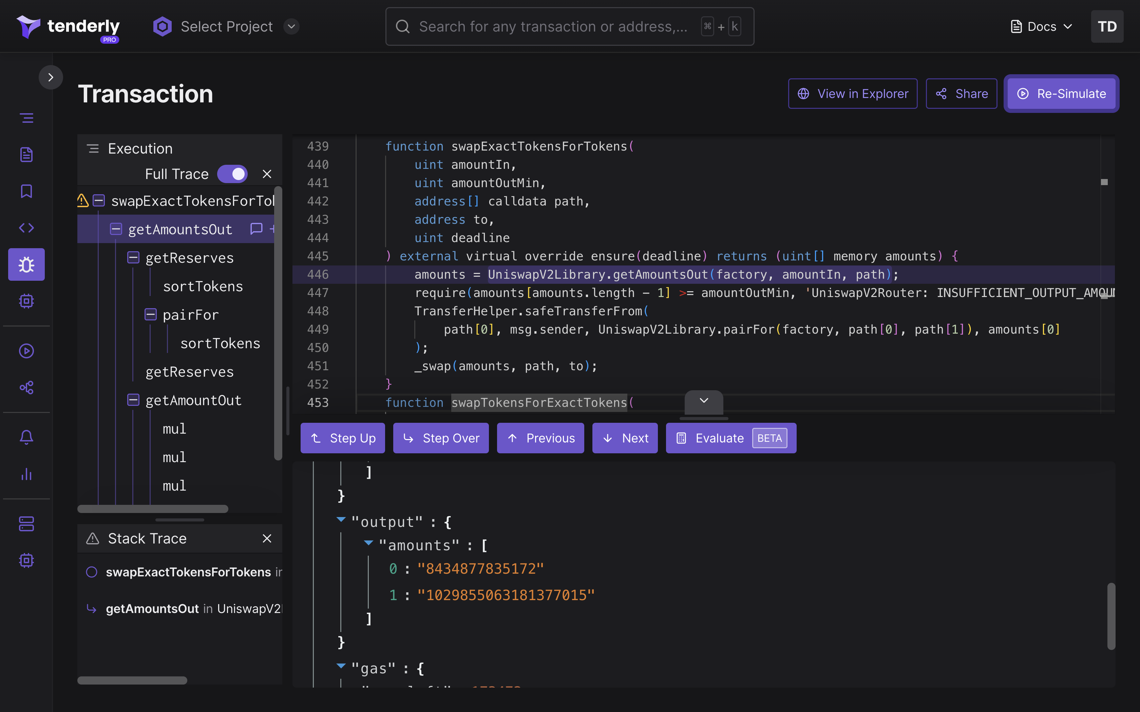The height and width of the screenshot is (712, 1140).
Task: Collapse the "amounts" JSON array
Action: point(369,543)
